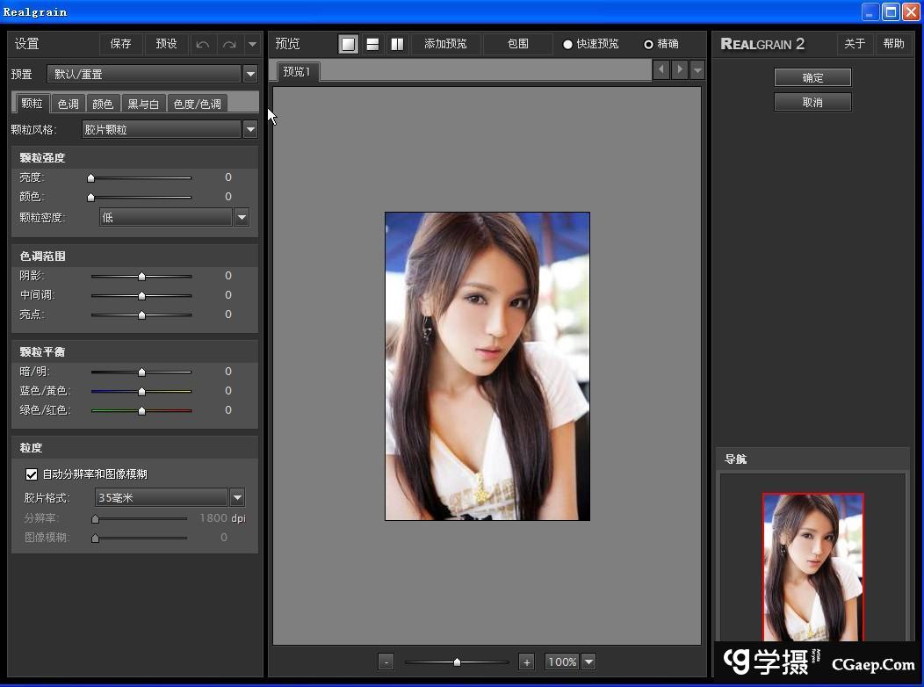Screen dimensions: 924x687
Task: Open the 颗粒风格 dropdown
Action: click(250, 129)
